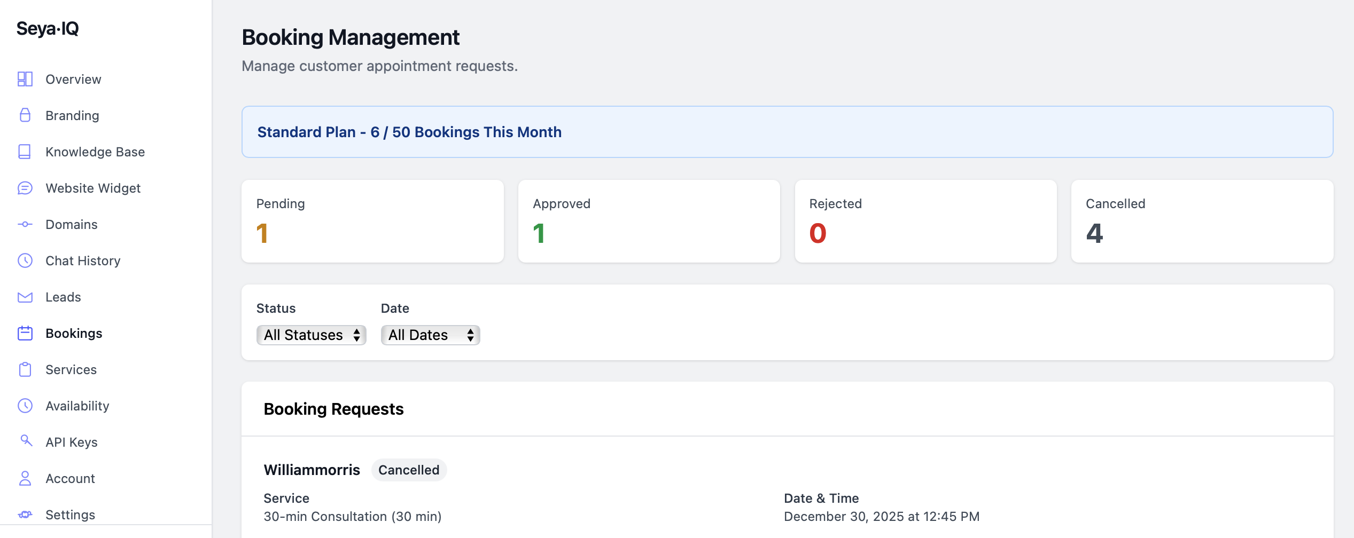Open the All Statuses dropdown
Screen dimensions: 1354x538
tap(311, 335)
